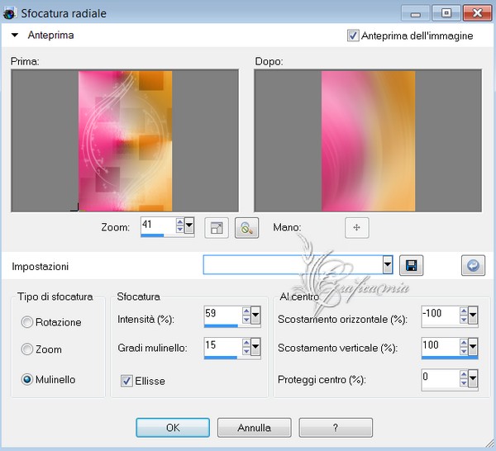Decrease Intensità with down arrow
Viewport: 496px width, 451px height.
coord(246,319)
